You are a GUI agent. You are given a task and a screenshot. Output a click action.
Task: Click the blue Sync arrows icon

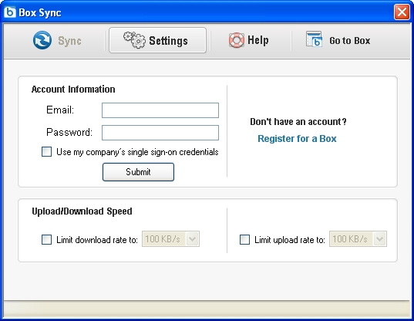42,40
